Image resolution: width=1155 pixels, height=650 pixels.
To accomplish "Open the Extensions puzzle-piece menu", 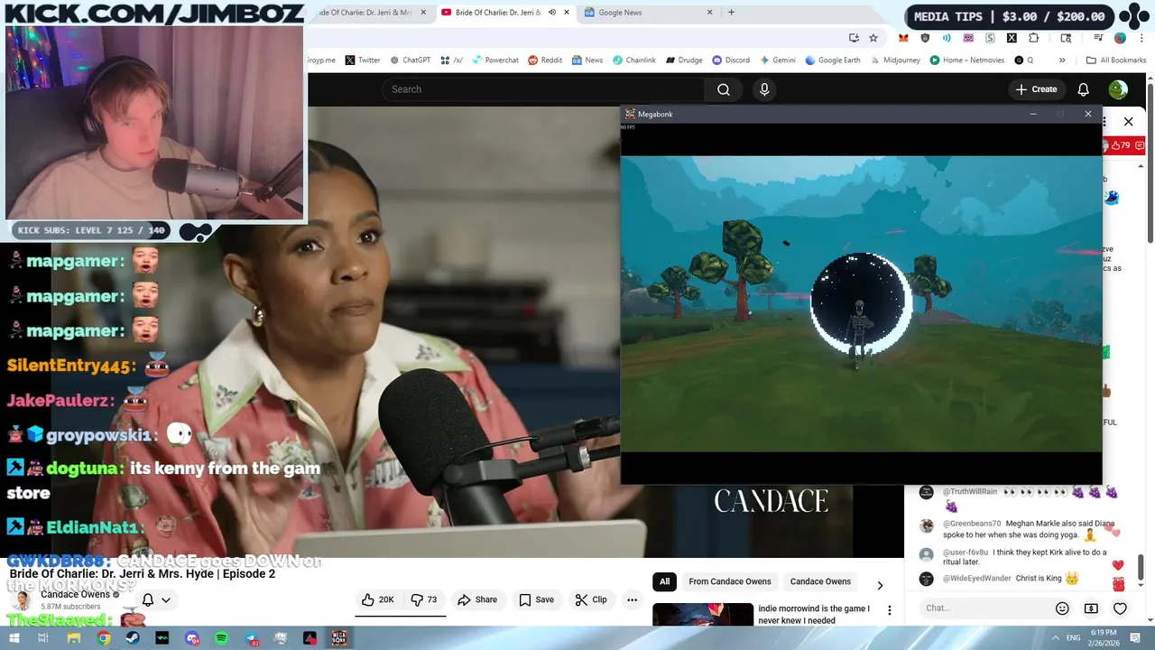I will click(x=1034, y=38).
